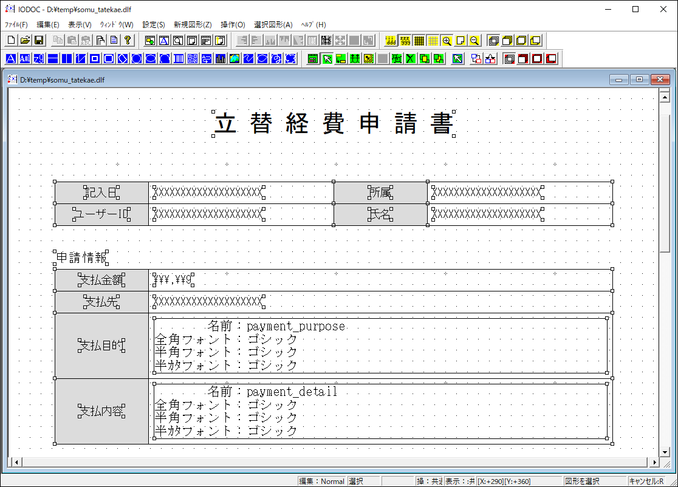The image size is (678, 487).
Task: Select the freehand curve drawing tool
Action: 248,59
